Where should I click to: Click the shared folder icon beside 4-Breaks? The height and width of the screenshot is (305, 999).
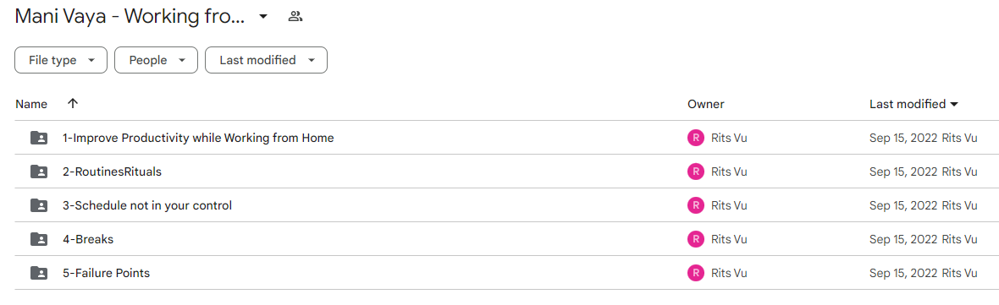coord(39,239)
